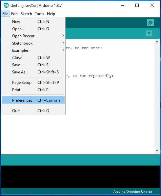The width and height of the screenshot is (161, 196).
Task: Expand the Open Recent submenu
Action: pos(33,36)
